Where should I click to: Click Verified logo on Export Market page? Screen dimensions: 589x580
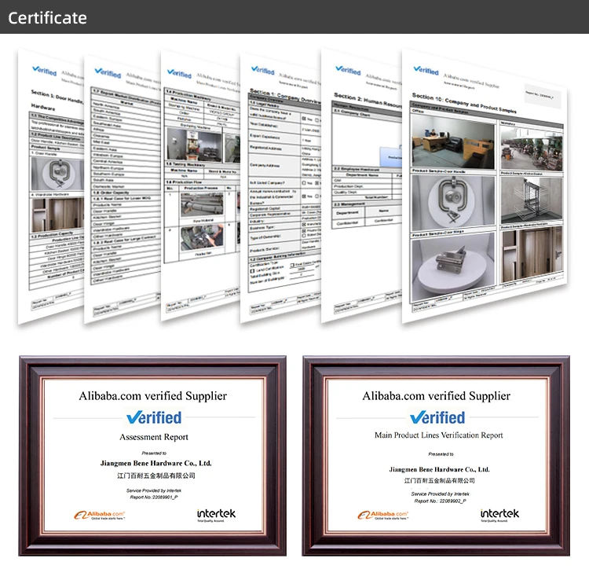pos(108,72)
